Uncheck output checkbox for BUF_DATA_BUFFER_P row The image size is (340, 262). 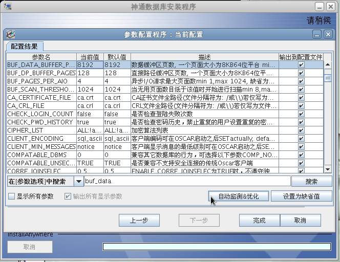tap(301, 64)
